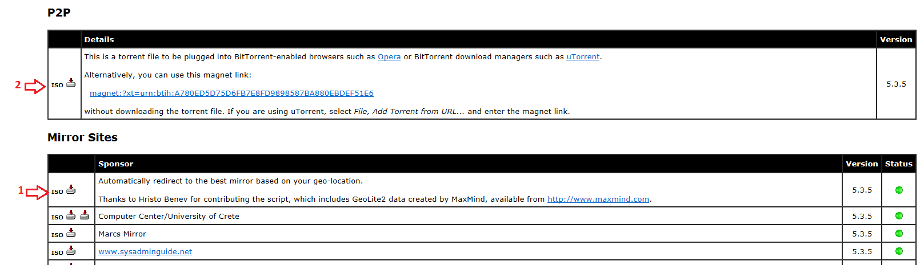Click the second download icon for University of Crete
The image size is (924, 265).
85,215
